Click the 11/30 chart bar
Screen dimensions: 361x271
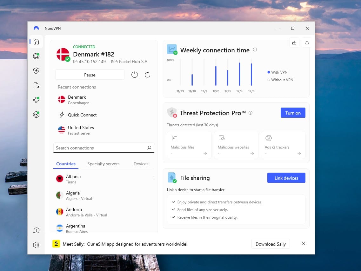(x=192, y=80)
